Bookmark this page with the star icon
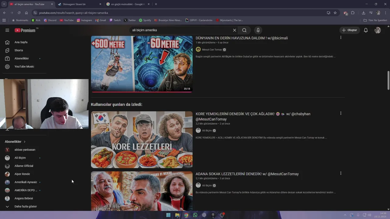 pos(335,13)
